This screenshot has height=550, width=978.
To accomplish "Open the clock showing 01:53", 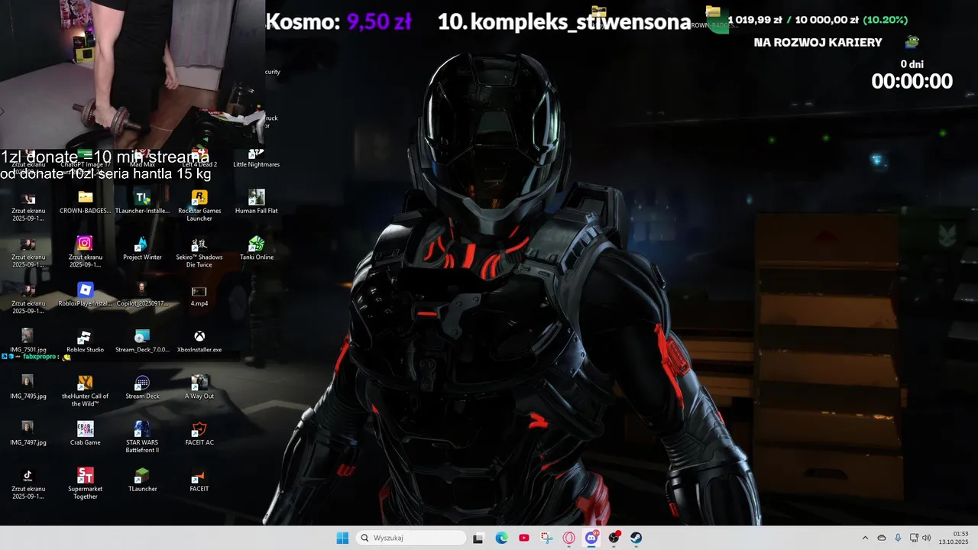I will [x=954, y=538].
